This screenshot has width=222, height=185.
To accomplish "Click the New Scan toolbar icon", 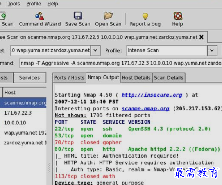I will [x=3, y=16].
